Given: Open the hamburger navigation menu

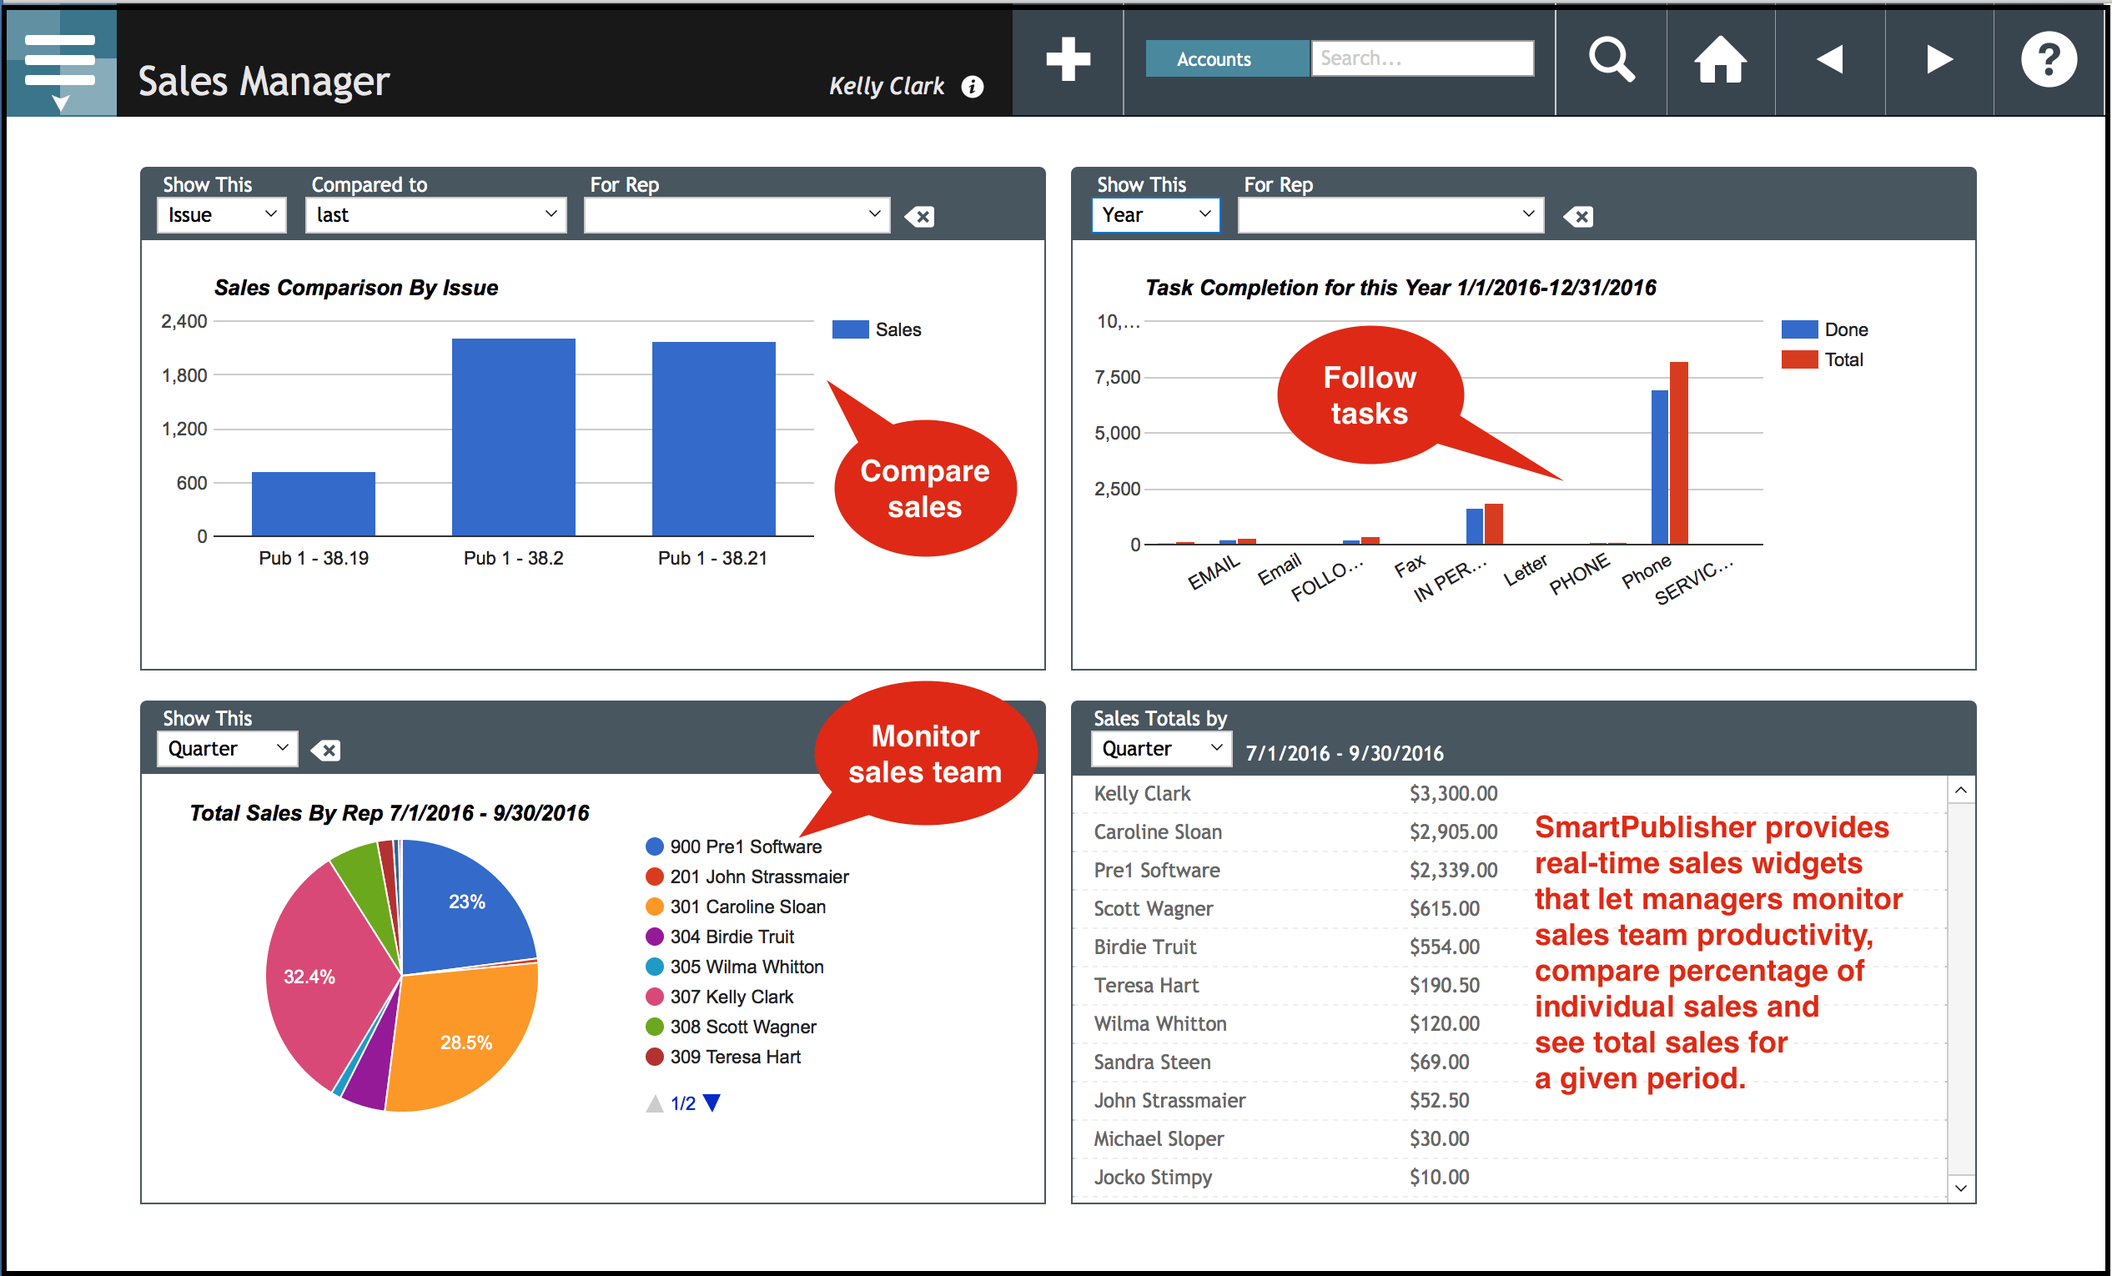Looking at the screenshot, I should 58,60.
